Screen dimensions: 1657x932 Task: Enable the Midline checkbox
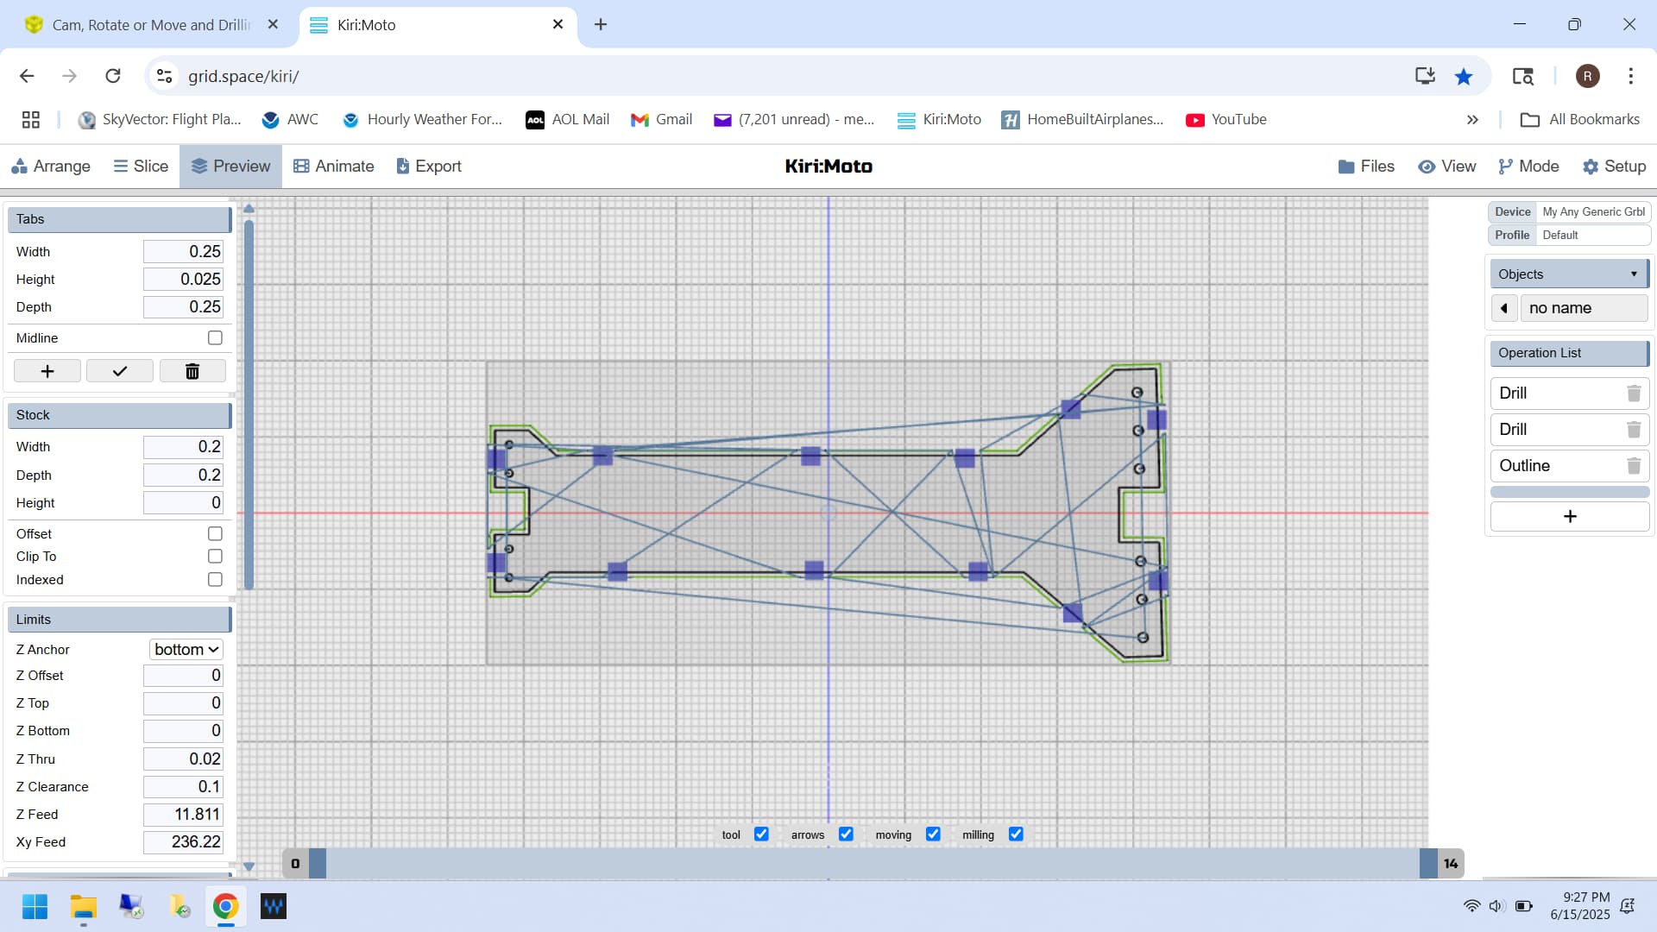click(x=215, y=338)
